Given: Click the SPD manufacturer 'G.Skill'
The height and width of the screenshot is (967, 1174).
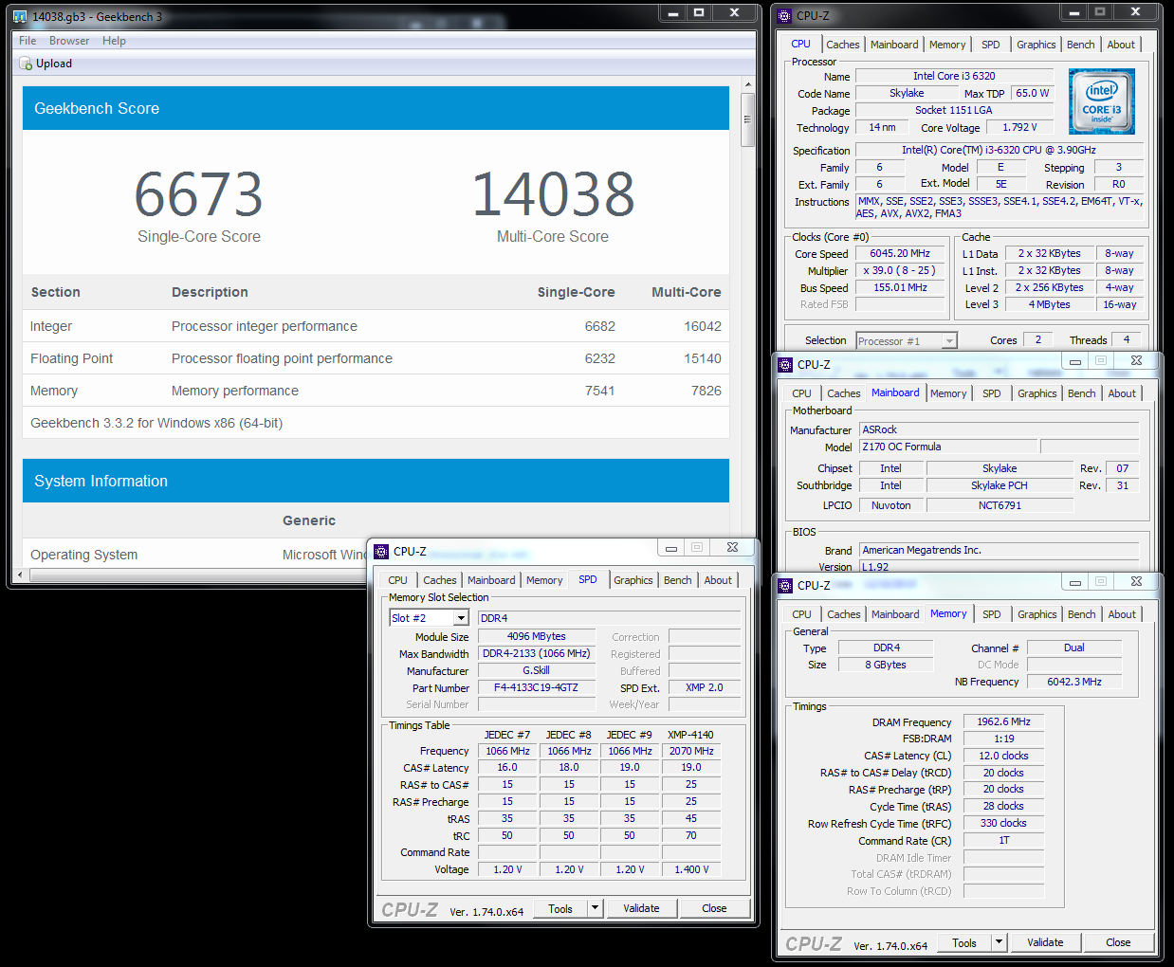Looking at the screenshot, I should pyautogui.click(x=536, y=670).
